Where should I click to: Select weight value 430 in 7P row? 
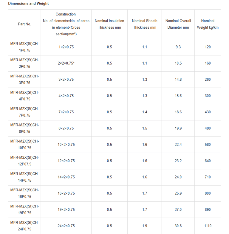click(x=208, y=112)
